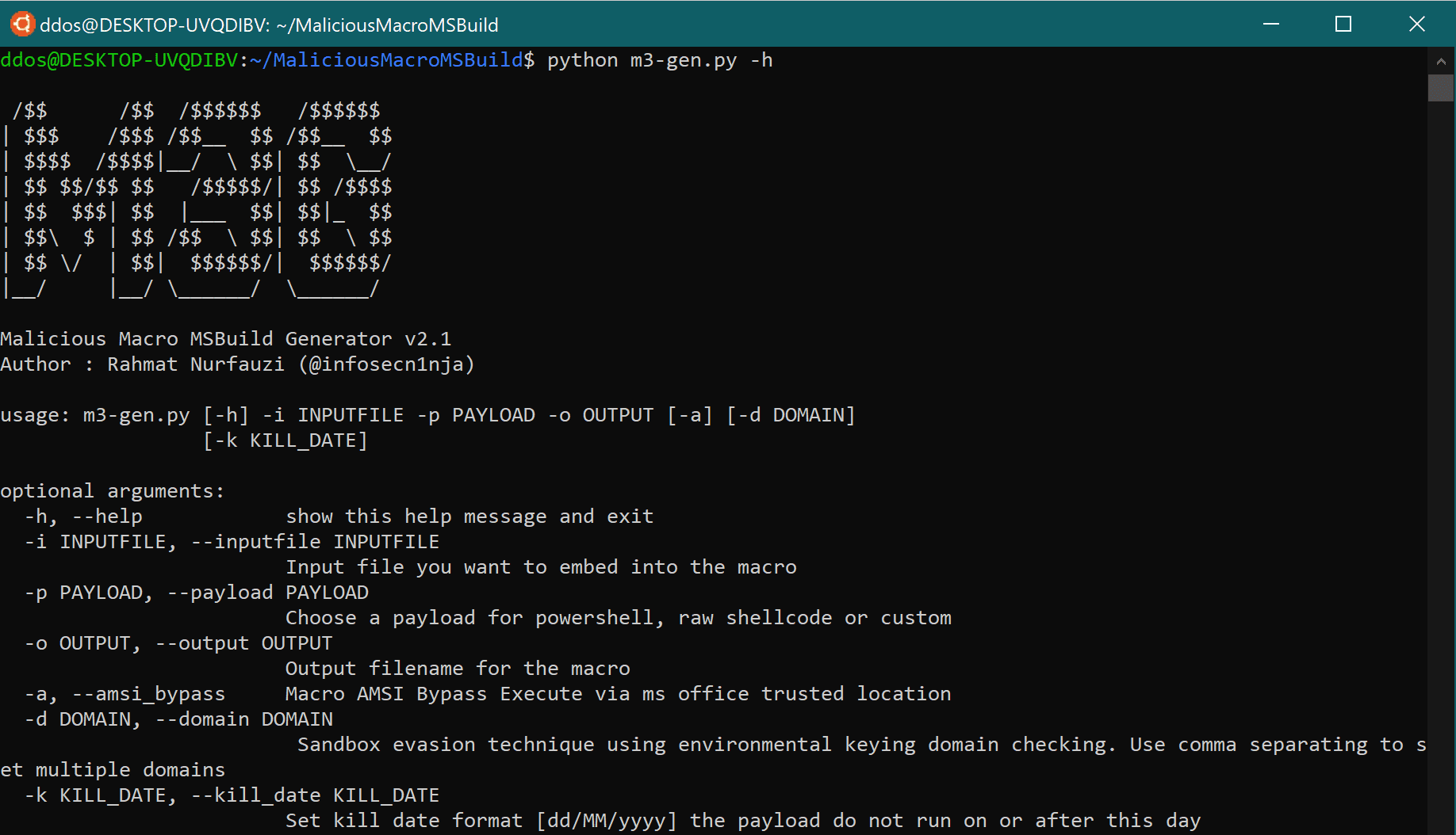This screenshot has height=835, width=1456.
Task: Click 'show this help message and exit'
Action: (x=469, y=517)
